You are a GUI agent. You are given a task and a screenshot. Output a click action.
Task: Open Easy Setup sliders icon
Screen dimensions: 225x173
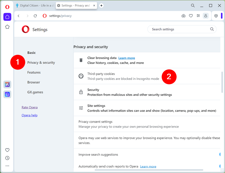click(198, 16)
